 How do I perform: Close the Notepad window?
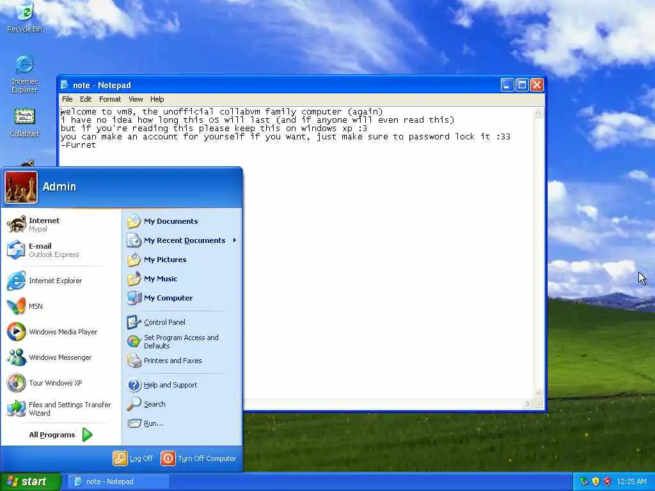coord(537,85)
